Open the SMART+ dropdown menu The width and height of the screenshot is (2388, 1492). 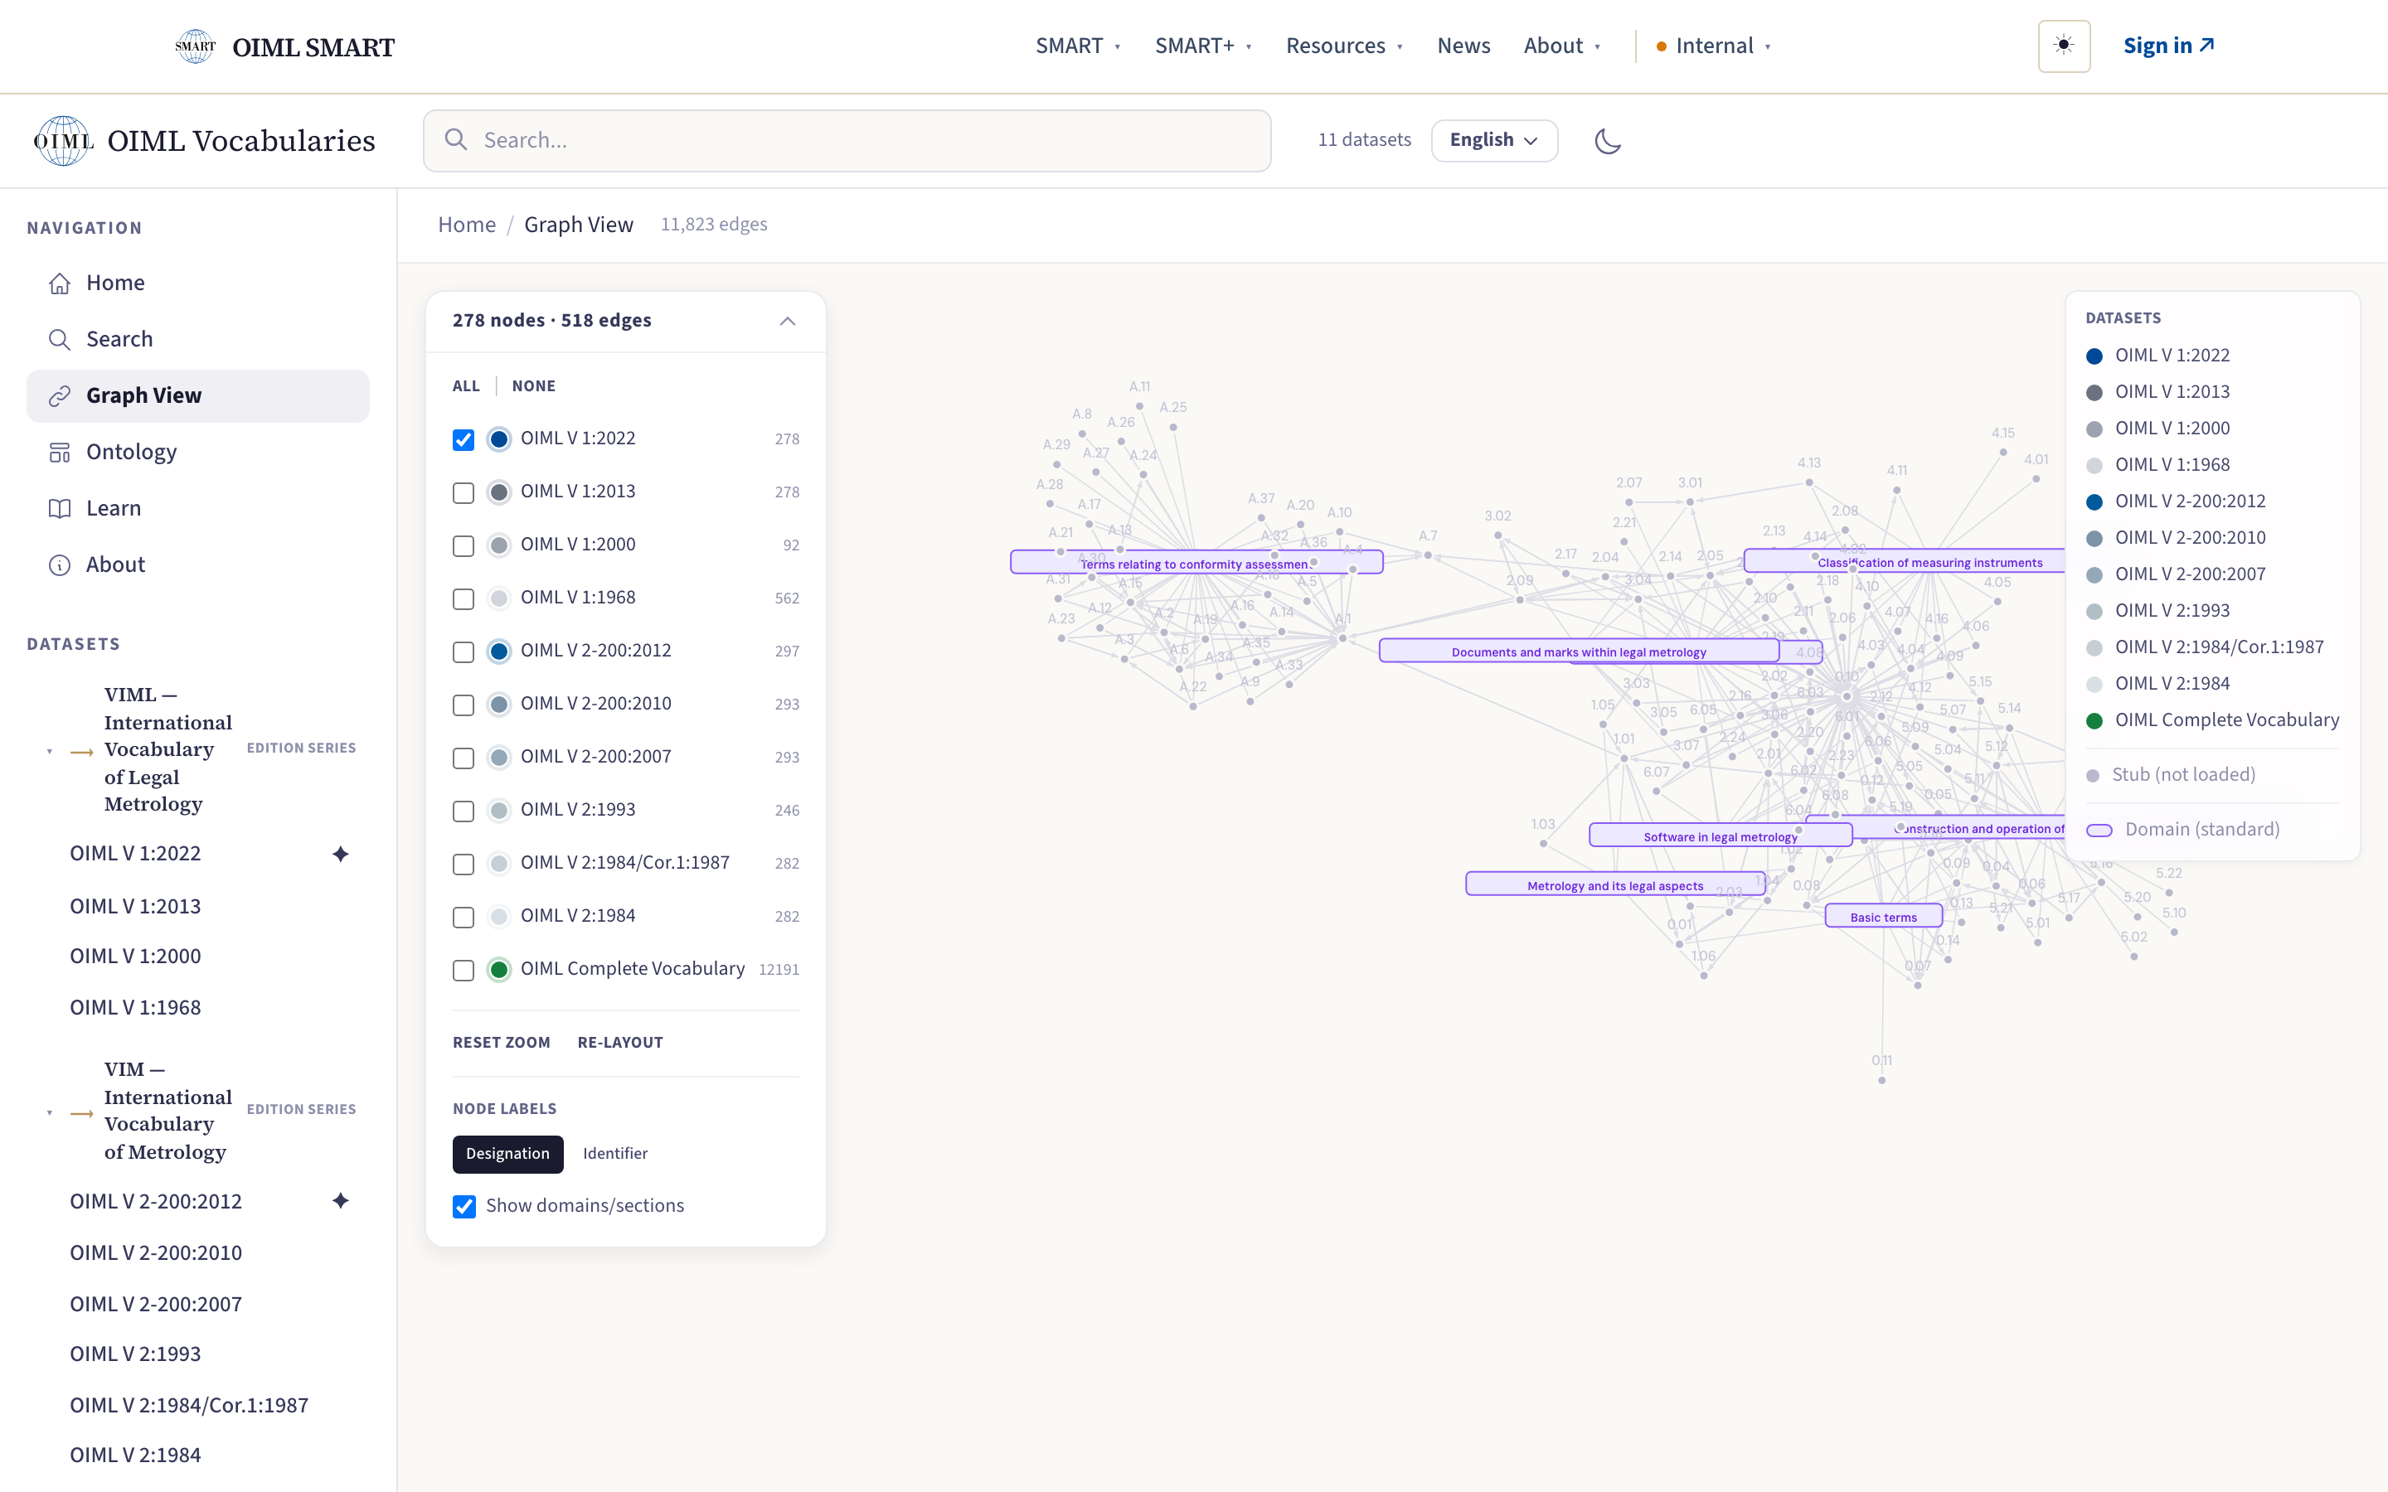point(1203,46)
